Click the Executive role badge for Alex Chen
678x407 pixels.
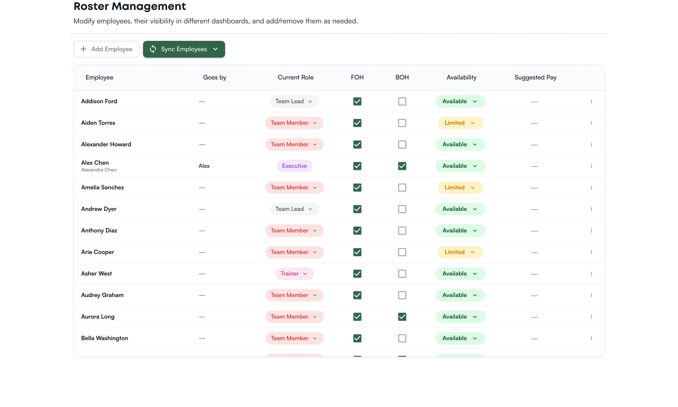point(294,166)
